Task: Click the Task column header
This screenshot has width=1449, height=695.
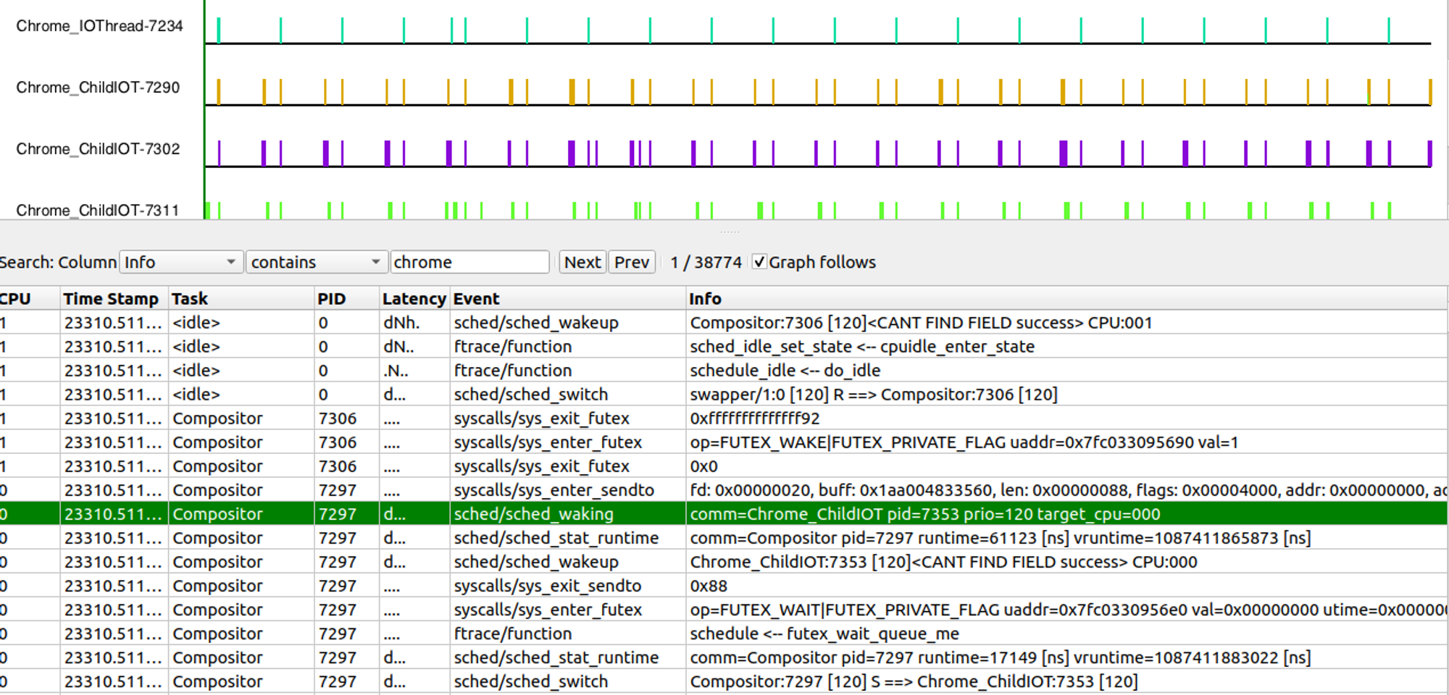Action: point(241,298)
